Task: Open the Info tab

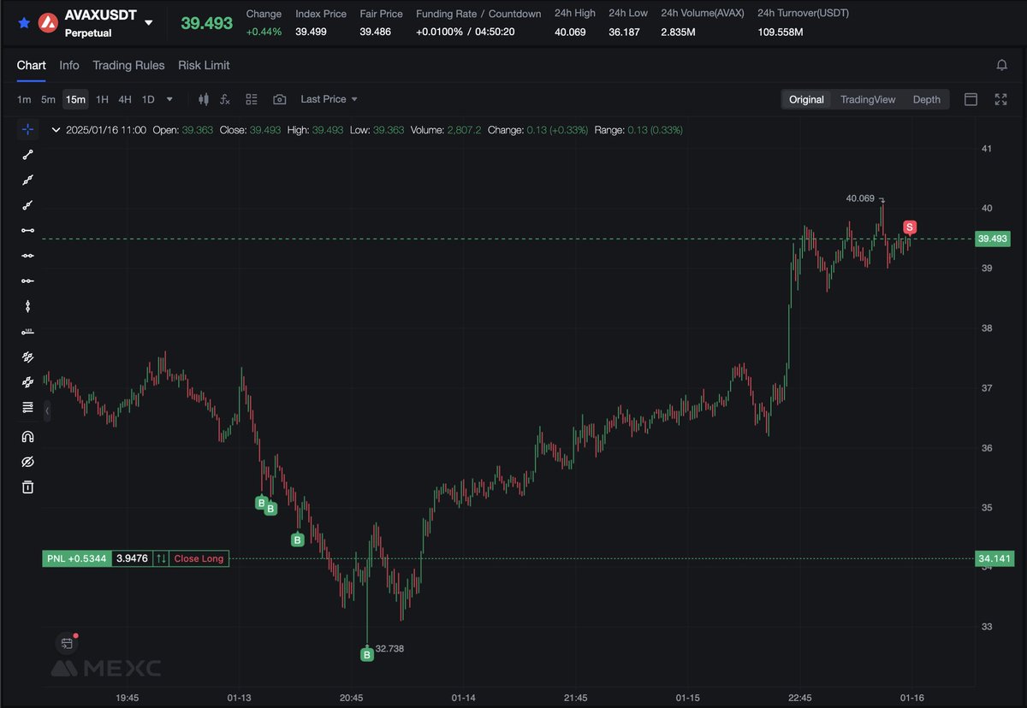Action: (x=69, y=65)
